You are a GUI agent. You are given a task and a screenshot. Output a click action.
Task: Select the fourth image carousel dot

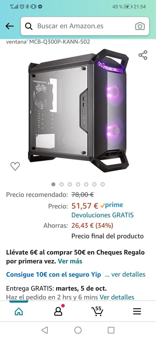tap(78, 184)
